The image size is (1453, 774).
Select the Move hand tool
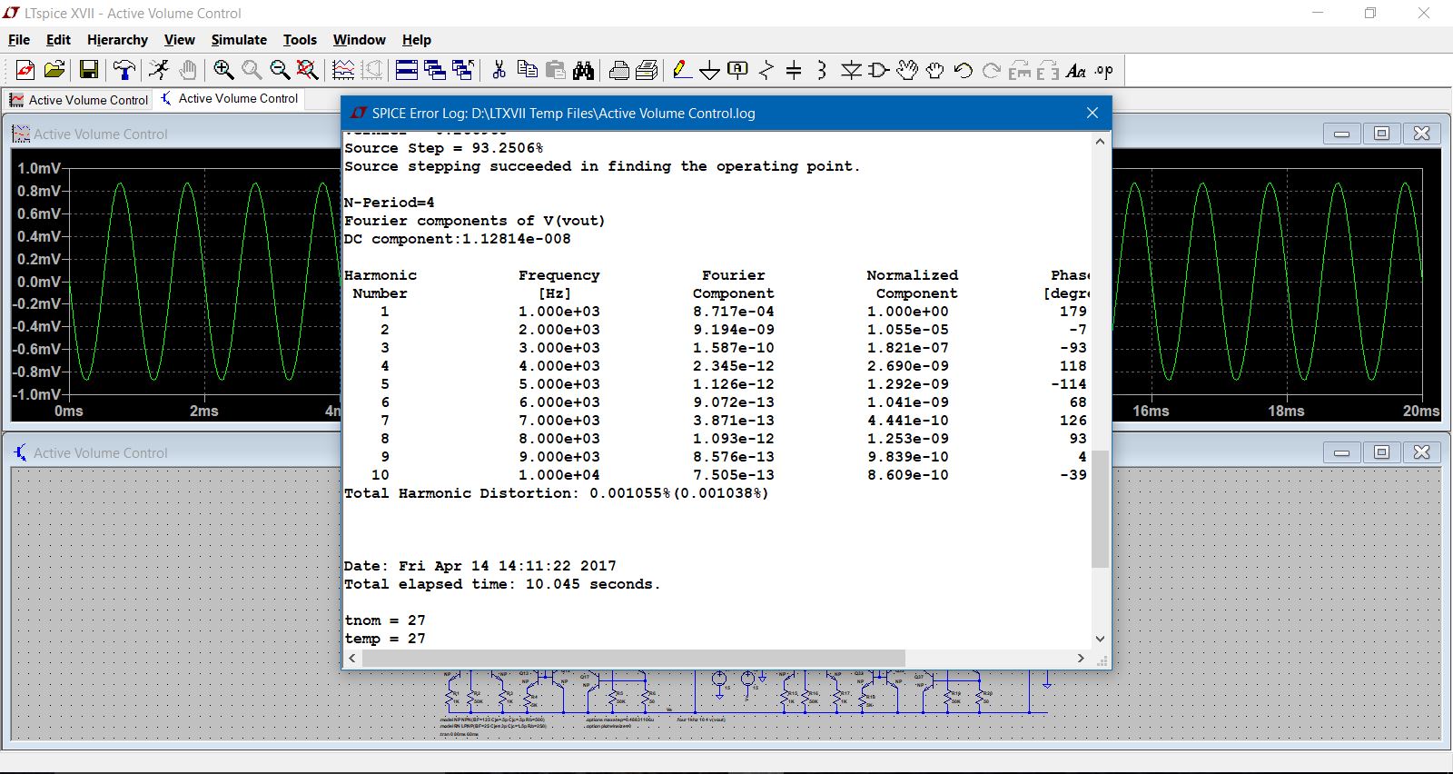(x=906, y=70)
